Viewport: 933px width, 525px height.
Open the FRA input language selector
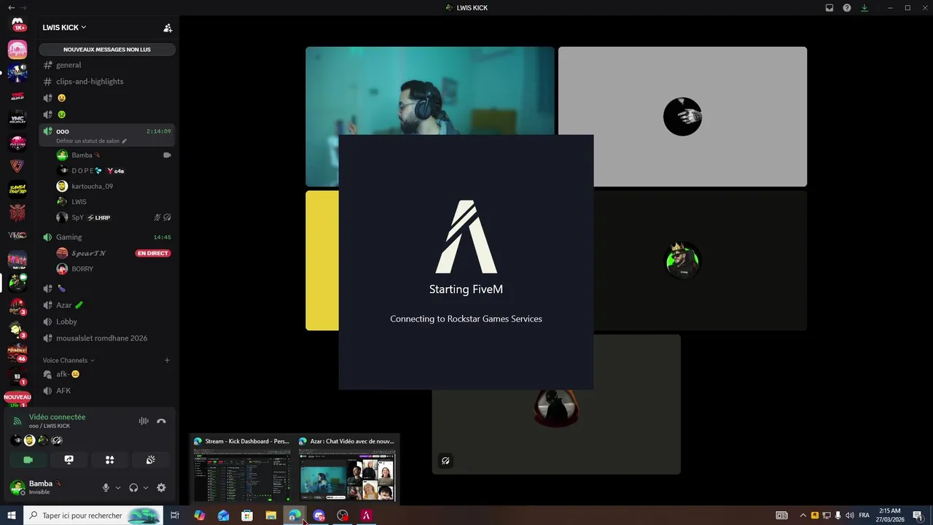tap(864, 516)
